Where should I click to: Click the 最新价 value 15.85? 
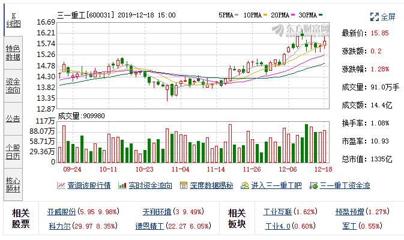pyautogui.click(x=380, y=33)
